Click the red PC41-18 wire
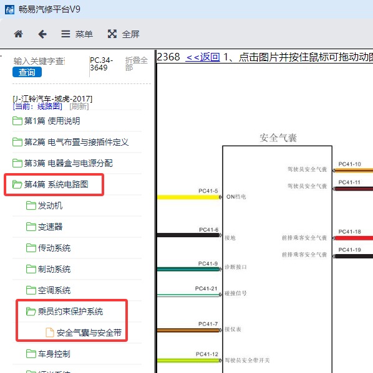 pyautogui.click(x=354, y=238)
